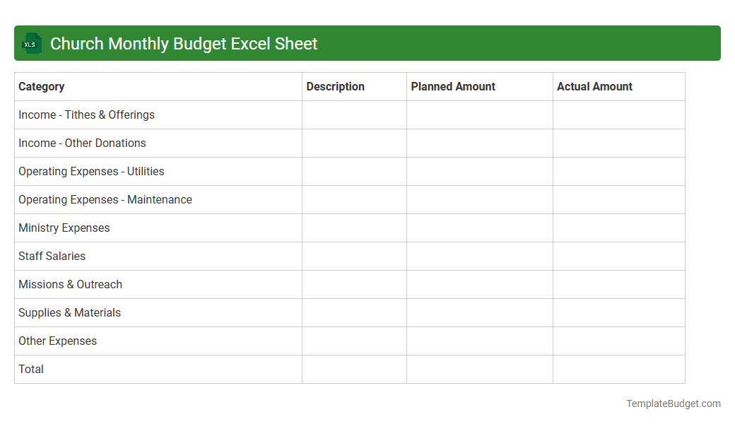Select the Ministry Expenses category cell
Image resolution: width=735 pixels, height=424 pixels.
click(64, 228)
